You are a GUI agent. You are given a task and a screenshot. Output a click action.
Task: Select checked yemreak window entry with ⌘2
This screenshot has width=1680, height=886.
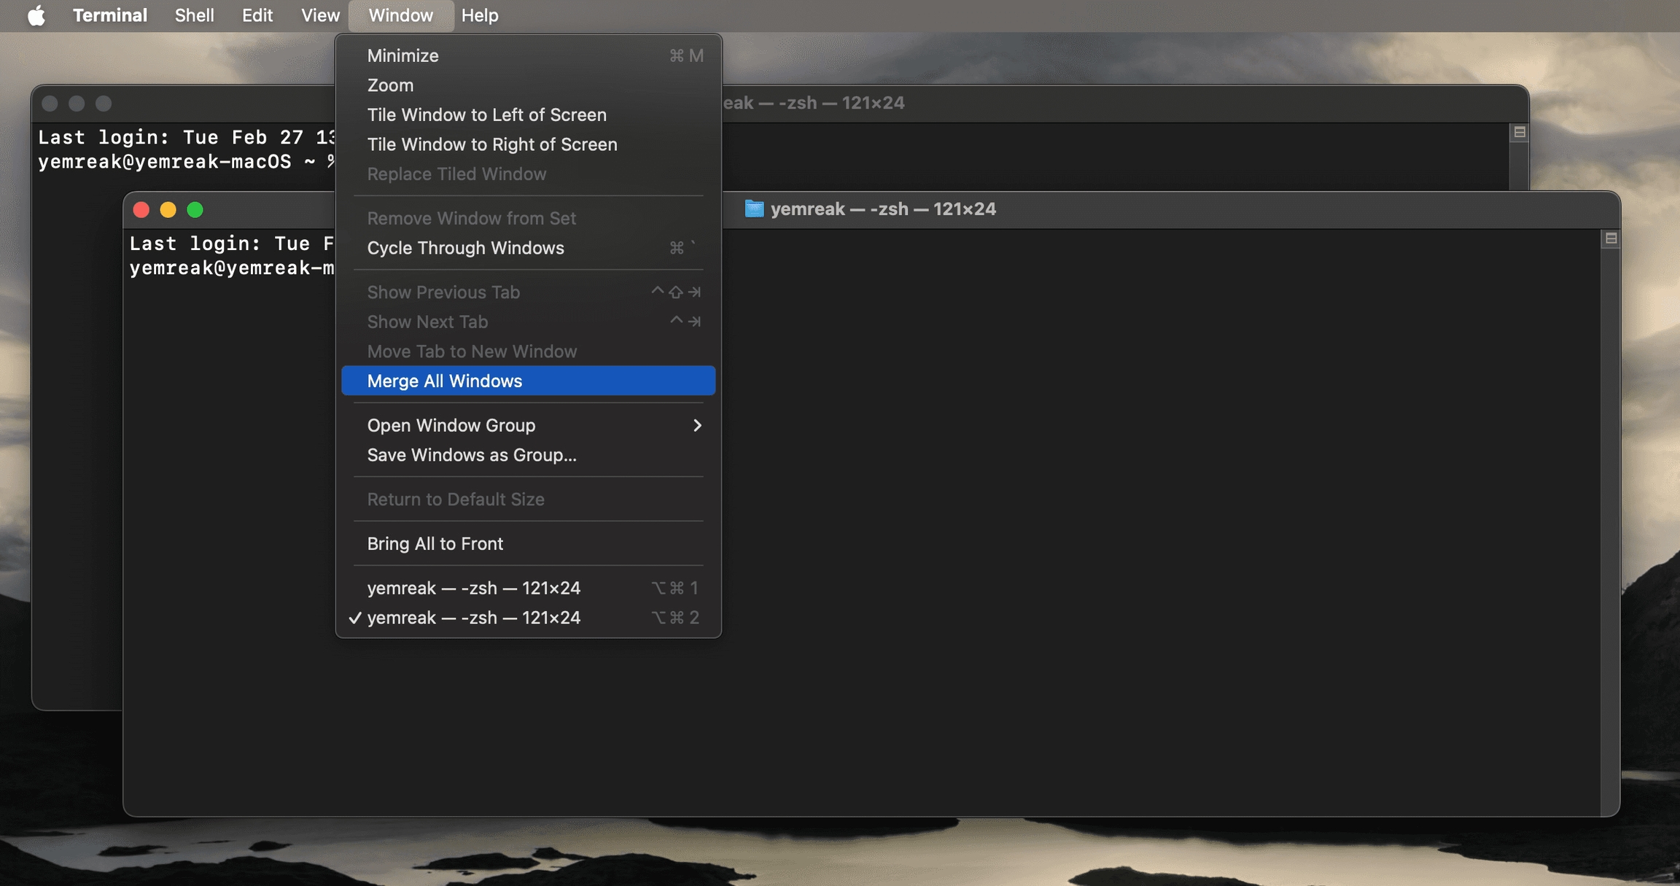[474, 618]
